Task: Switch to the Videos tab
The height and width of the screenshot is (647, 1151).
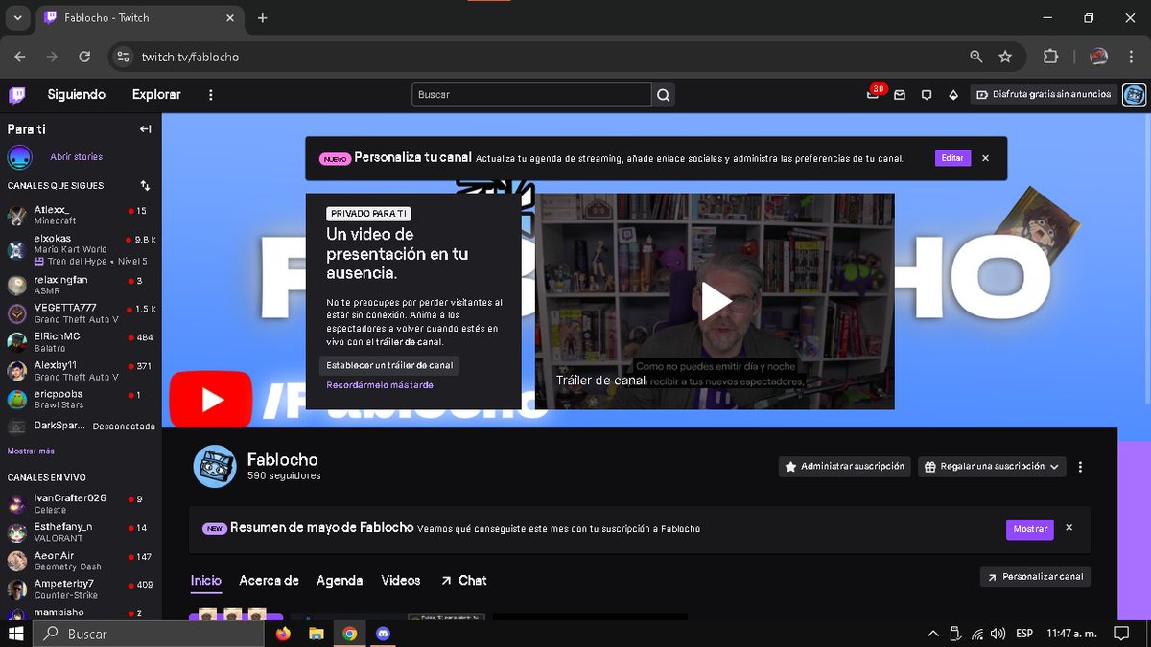Action: click(x=401, y=580)
